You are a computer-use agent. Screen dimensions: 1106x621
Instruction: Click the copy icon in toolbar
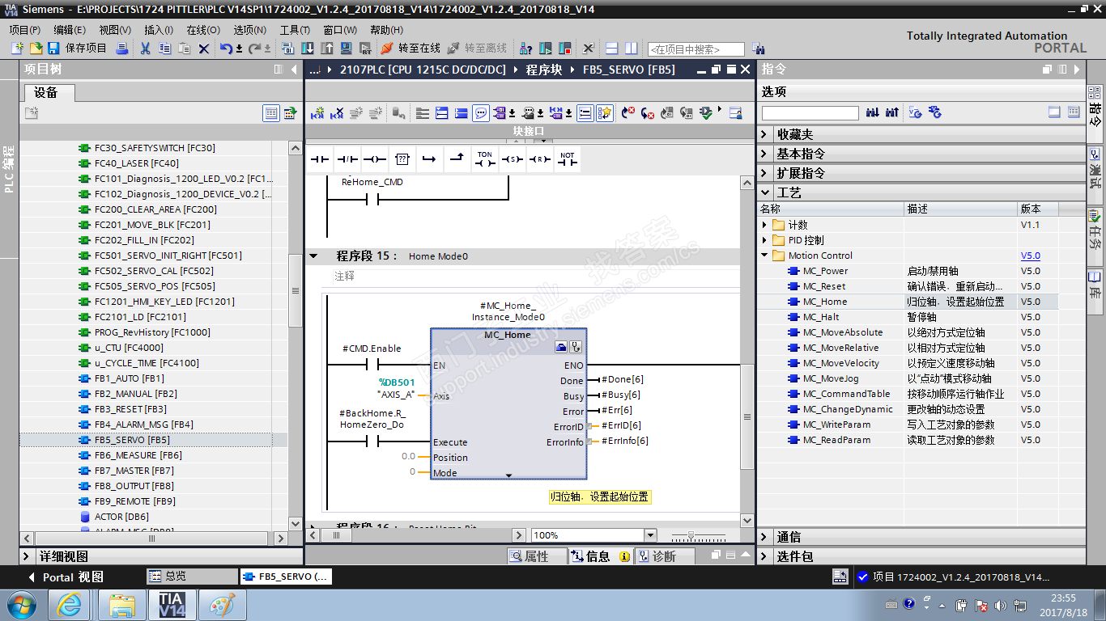tap(164, 49)
